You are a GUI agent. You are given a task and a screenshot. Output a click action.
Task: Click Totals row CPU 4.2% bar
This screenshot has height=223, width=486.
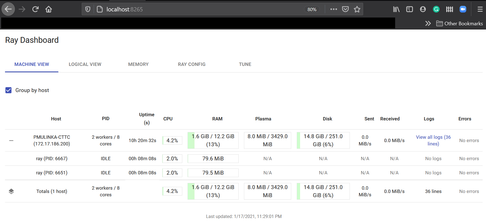[x=172, y=191]
